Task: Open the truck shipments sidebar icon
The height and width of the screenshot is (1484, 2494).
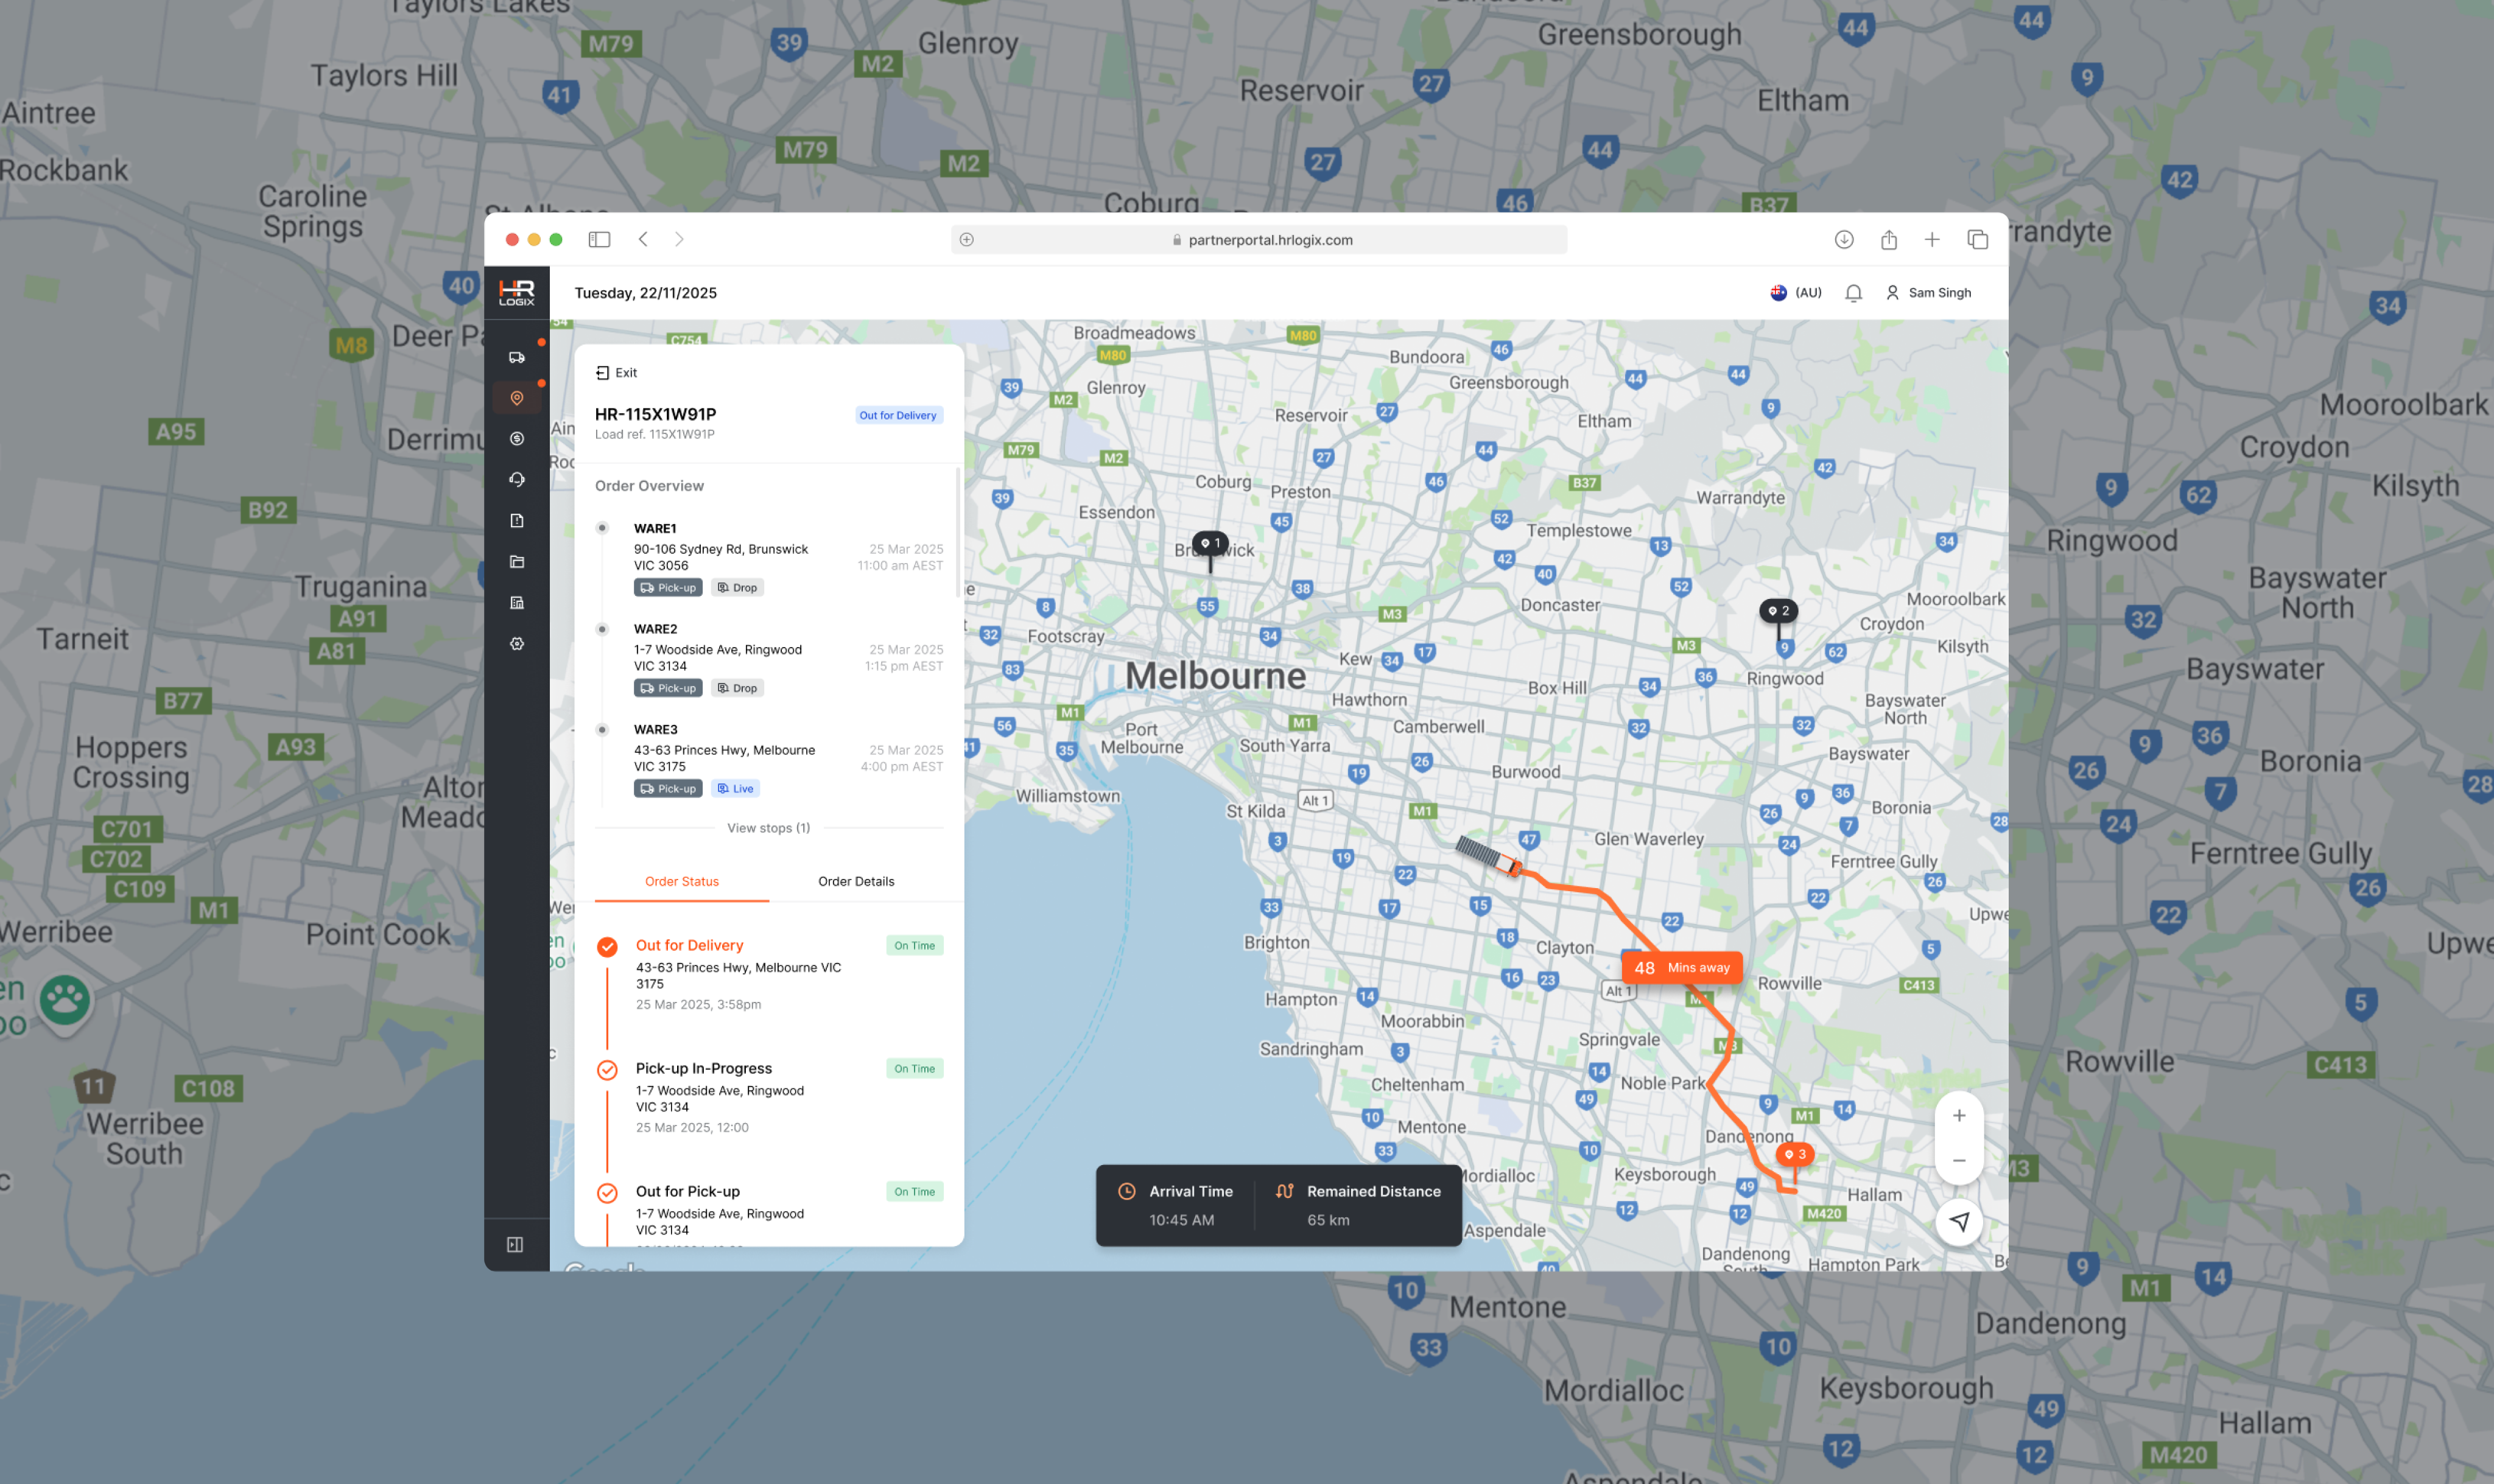Action: pos(517,357)
